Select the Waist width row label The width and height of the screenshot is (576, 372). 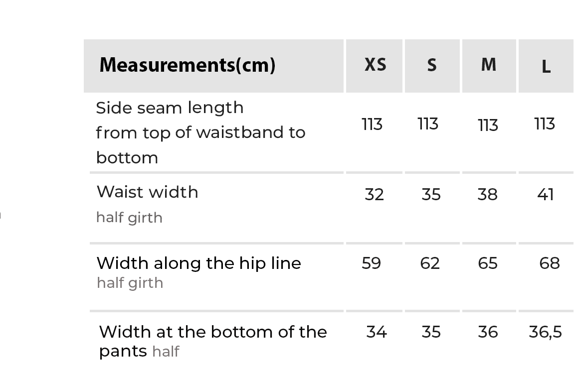pos(147,192)
